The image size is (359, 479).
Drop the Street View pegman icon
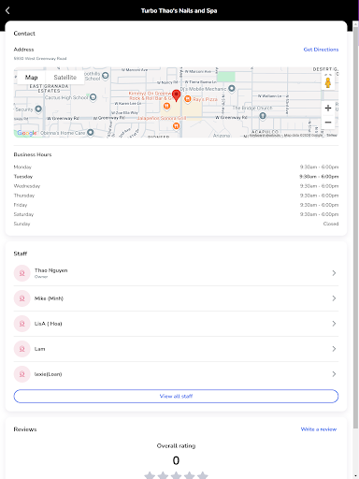(x=328, y=82)
